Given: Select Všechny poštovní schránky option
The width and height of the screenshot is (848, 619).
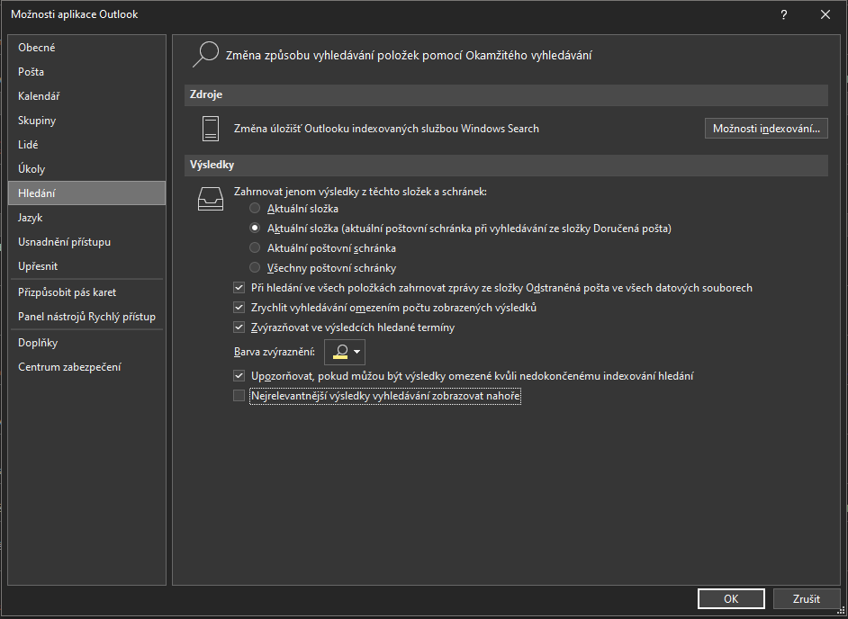Looking at the screenshot, I should pyautogui.click(x=255, y=267).
